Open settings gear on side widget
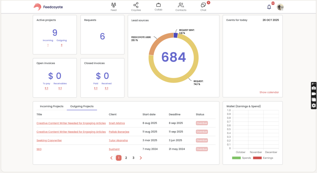 (314, 106)
